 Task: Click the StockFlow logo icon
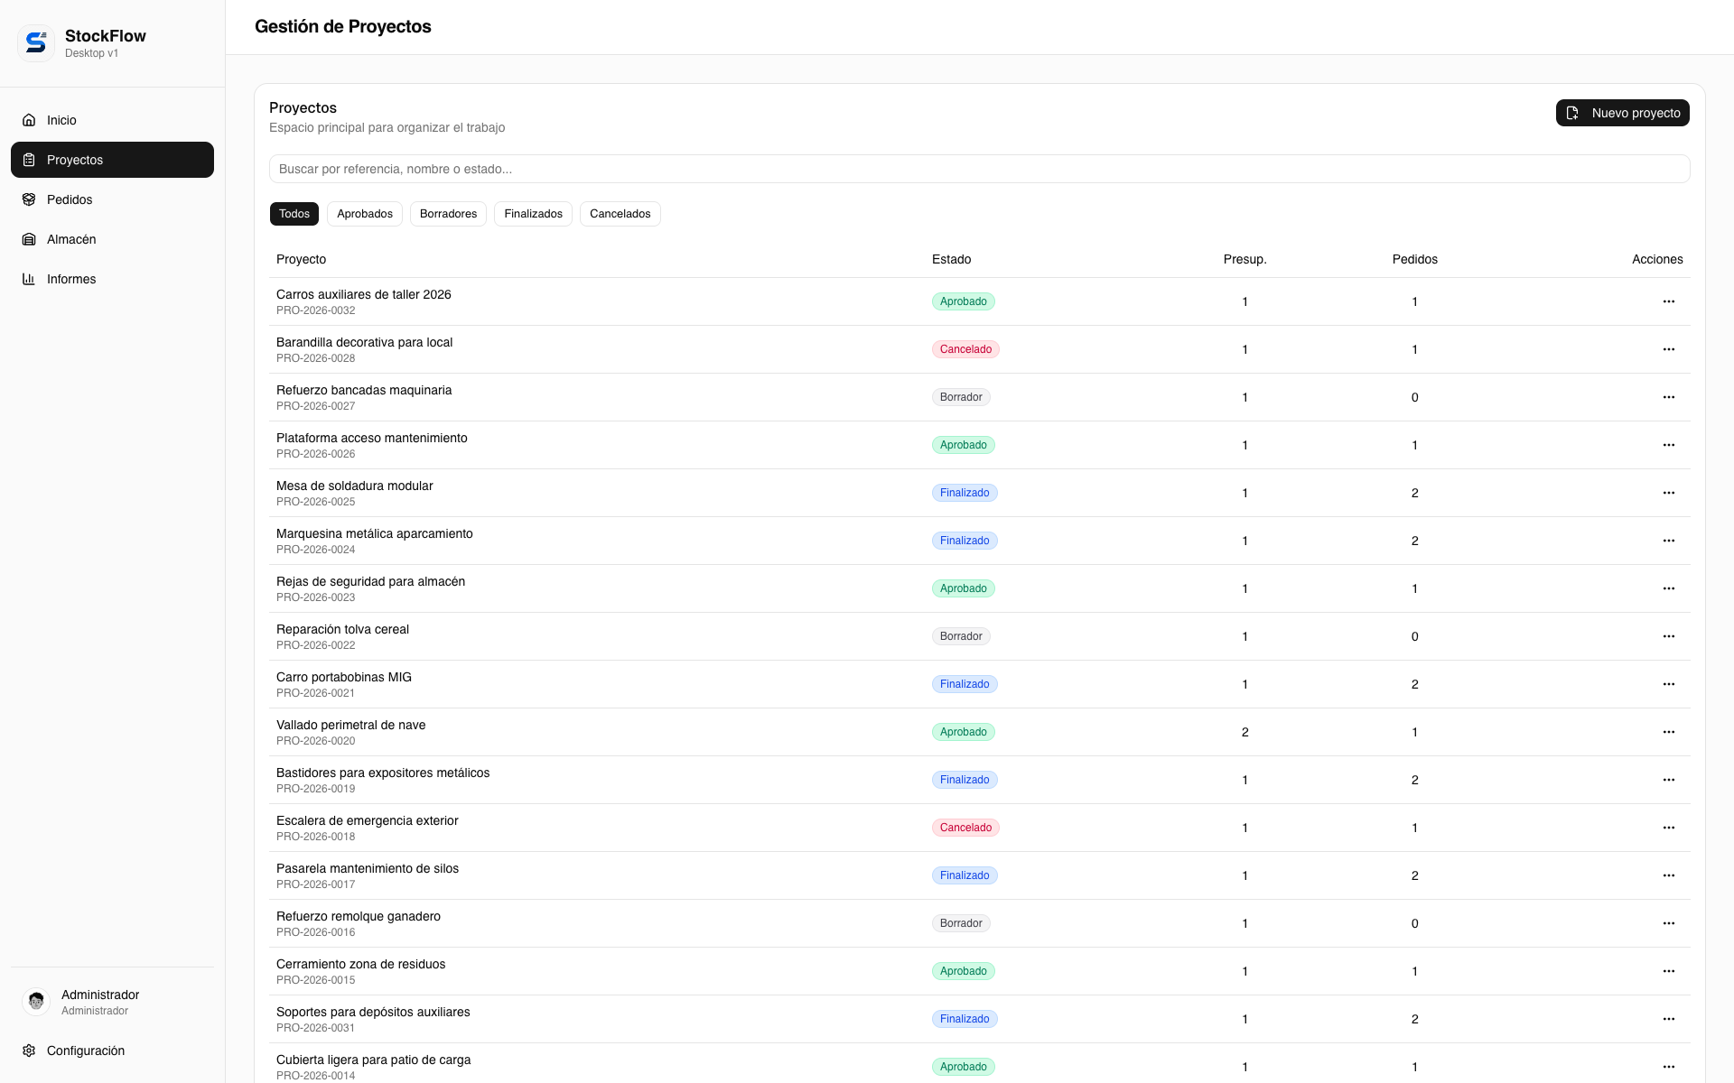[x=36, y=42]
